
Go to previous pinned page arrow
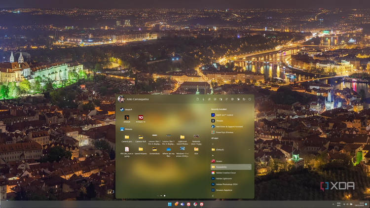click(x=158, y=196)
